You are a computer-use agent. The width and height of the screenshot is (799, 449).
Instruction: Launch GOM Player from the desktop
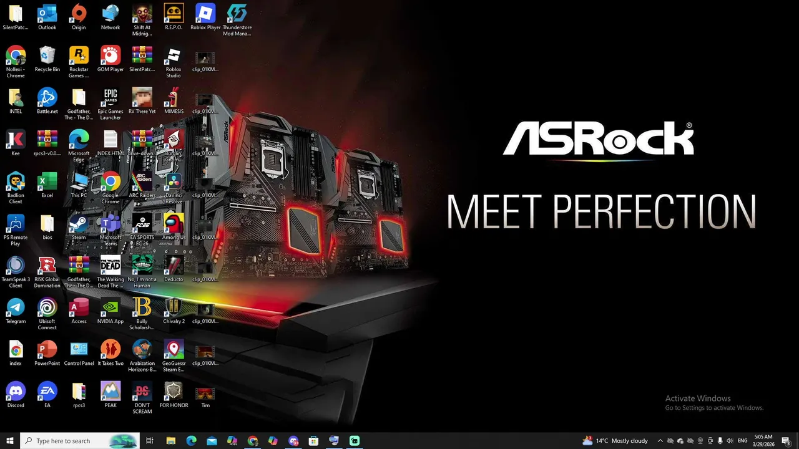coord(110,59)
